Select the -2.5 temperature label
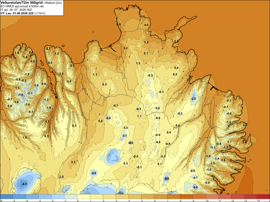This screenshot has width=270, height=202. click(193, 99)
